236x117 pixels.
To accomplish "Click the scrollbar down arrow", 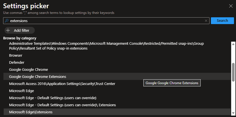I will pyautogui.click(x=233, y=113).
